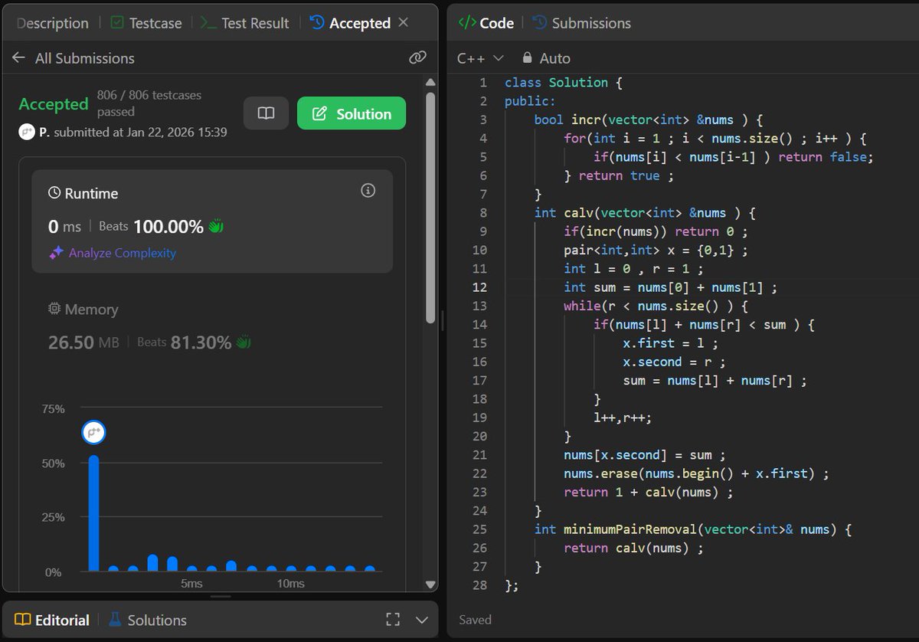Viewport: 919px width, 642px height.
Task: Click the Memory section heading
Action: 83,310
